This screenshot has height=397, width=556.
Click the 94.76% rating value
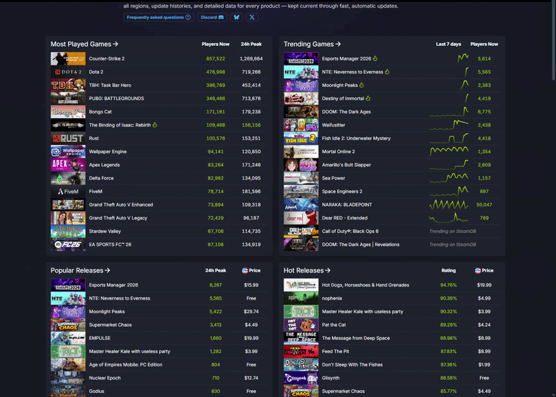[448, 285]
